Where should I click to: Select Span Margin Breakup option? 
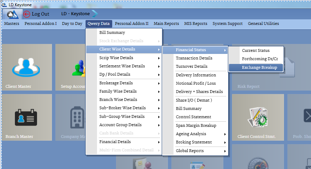click(196, 125)
